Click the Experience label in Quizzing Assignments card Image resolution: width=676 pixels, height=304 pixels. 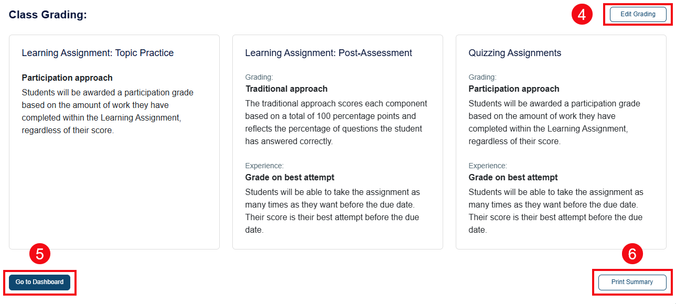pyautogui.click(x=487, y=165)
